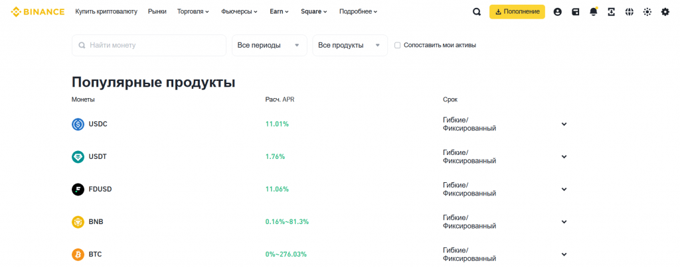This screenshot has height=267, width=680.
Task: Expand the BNB row chevron
Action: click(x=564, y=222)
